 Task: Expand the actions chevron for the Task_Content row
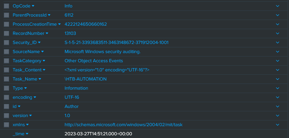[x=277, y=70]
